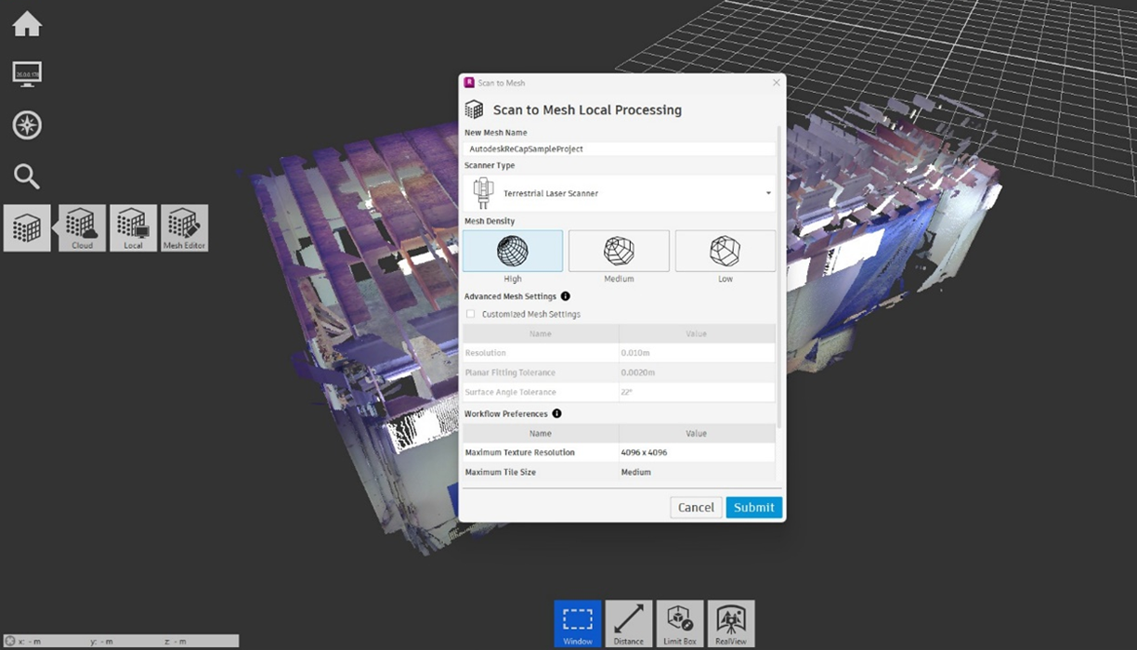Enable Customized Mesh Settings checkbox

coord(471,314)
